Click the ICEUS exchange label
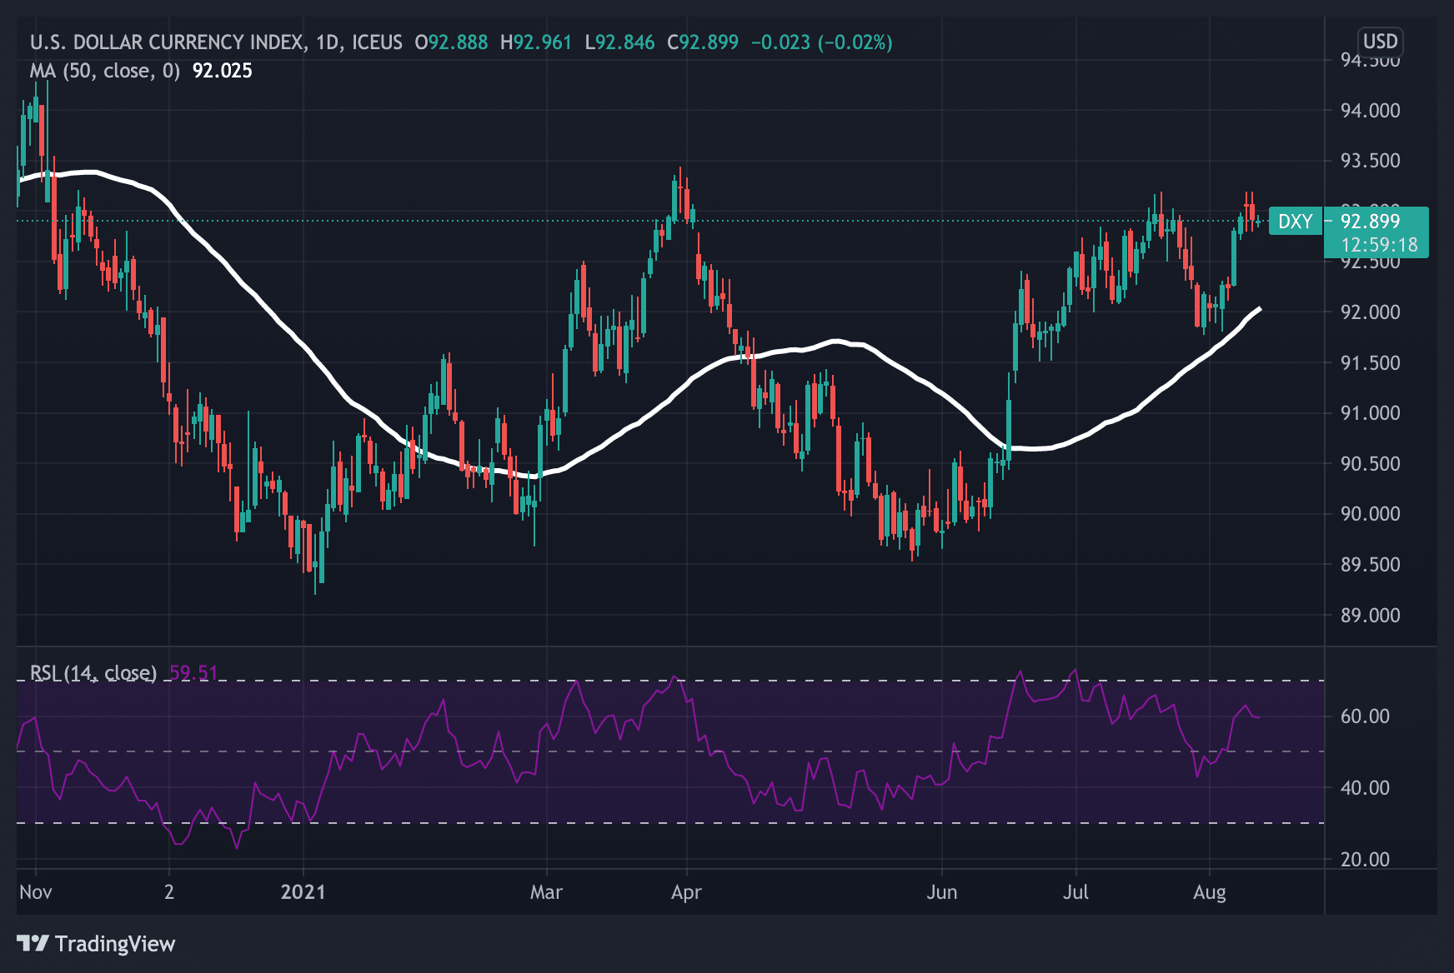1454x973 pixels. pyautogui.click(x=379, y=42)
